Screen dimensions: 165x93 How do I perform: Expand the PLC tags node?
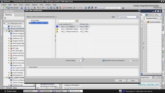pyautogui.click(x=9, y=48)
